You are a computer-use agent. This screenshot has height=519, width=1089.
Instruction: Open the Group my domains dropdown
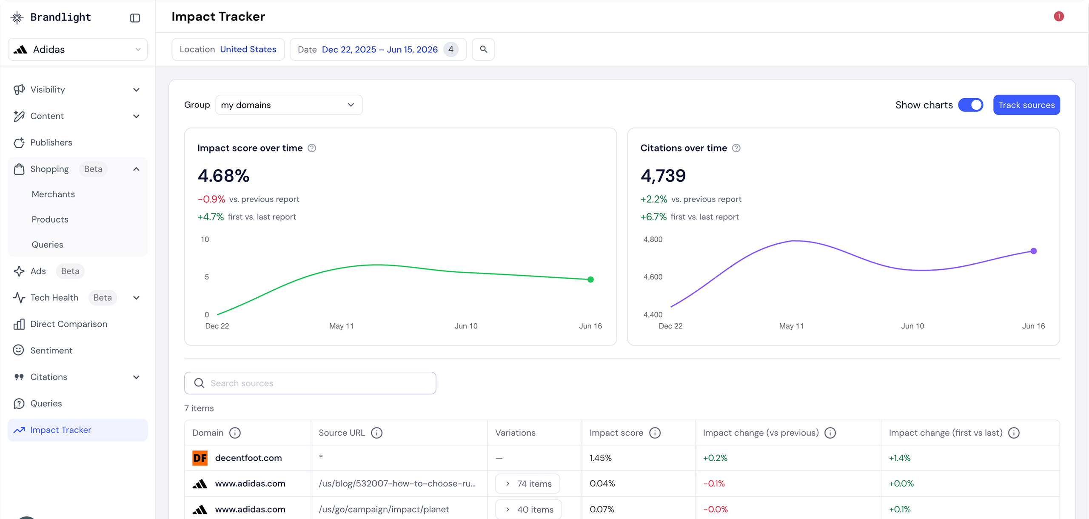coord(289,105)
